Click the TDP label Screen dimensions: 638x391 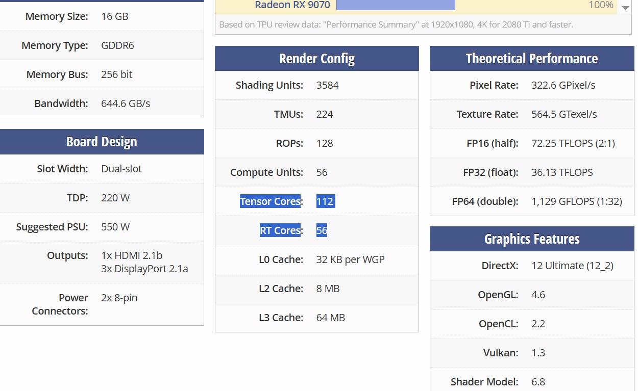(x=77, y=198)
